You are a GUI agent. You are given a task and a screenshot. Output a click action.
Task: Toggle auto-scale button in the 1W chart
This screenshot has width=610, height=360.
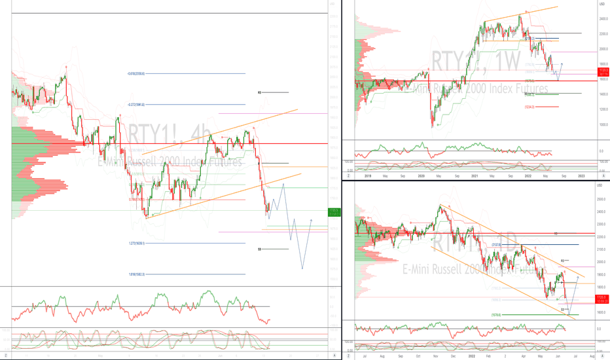point(603,176)
